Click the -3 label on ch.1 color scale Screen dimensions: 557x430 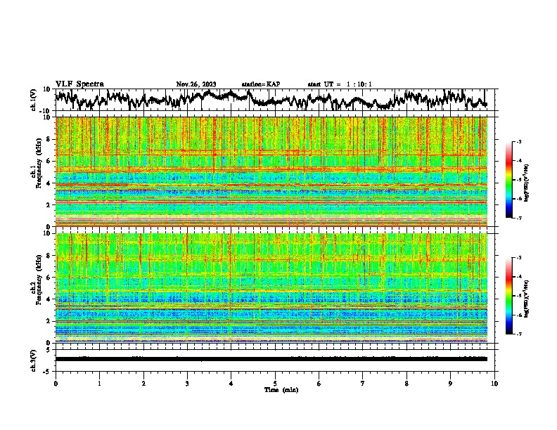(519, 142)
